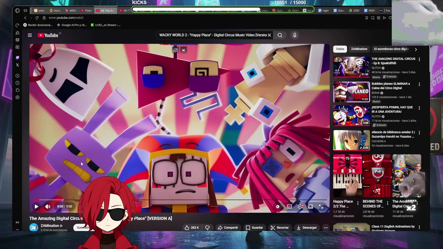Viewport: 443px width, 249px height.
Task: Open Bubbles planeo ELIMINAR a Caine thumbnail
Action: pyautogui.click(x=351, y=92)
